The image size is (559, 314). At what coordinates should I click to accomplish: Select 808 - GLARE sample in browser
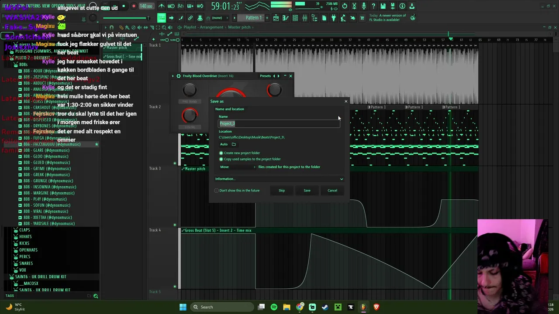click(46, 150)
